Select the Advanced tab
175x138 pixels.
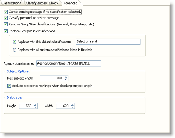click(x=70, y=3)
